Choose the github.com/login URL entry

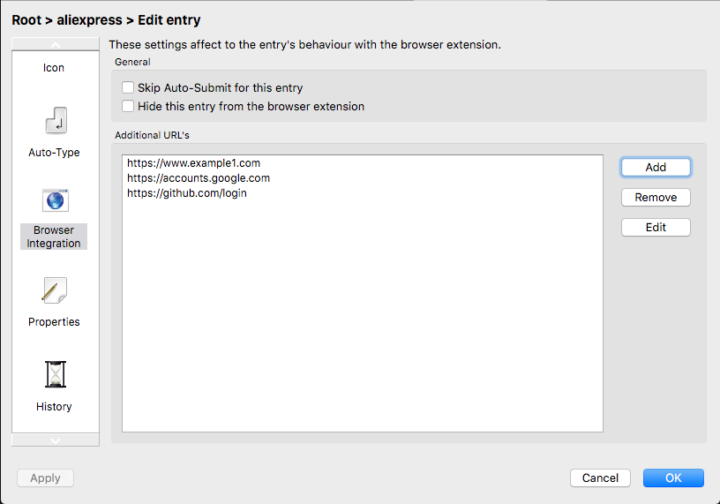pyautogui.click(x=186, y=193)
